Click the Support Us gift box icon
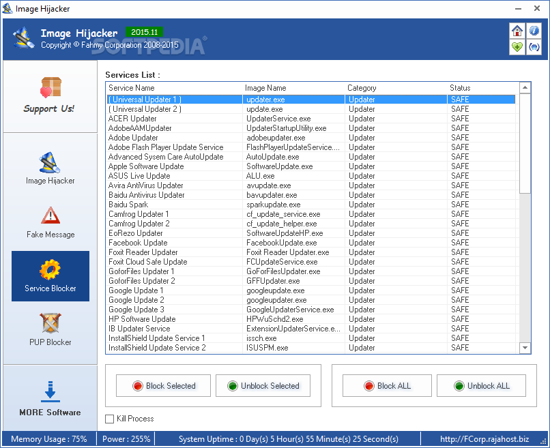This screenshot has width=550, height=448. coord(51,87)
